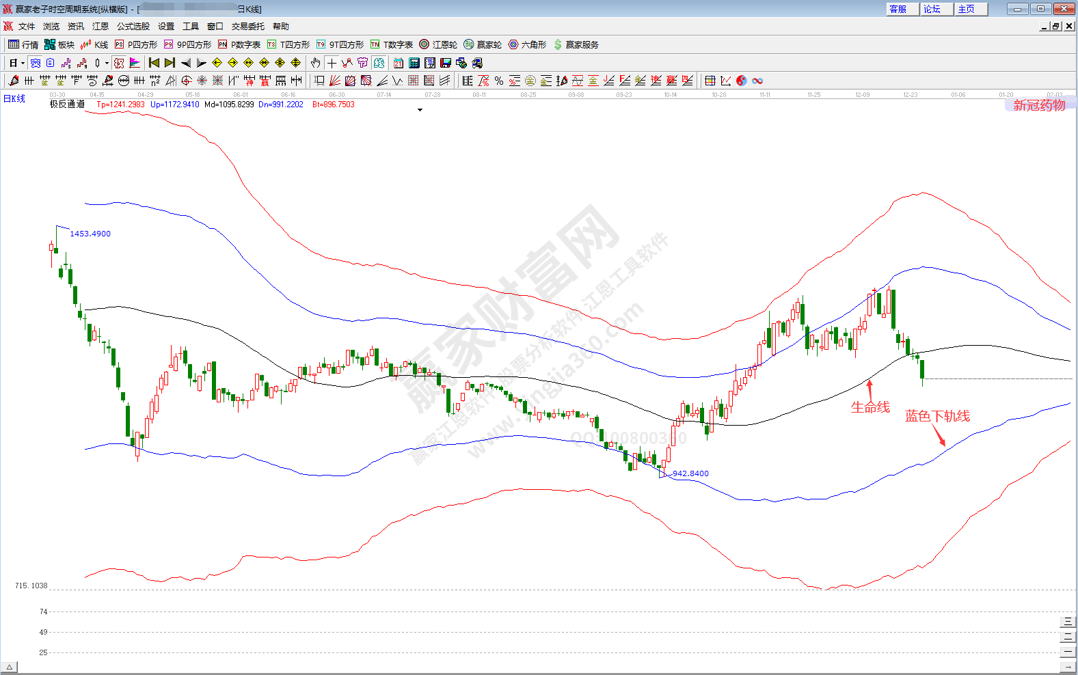This screenshot has height=675, width=1078.
Task: Click the red floppy disk save icon
Action: [446, 63]
